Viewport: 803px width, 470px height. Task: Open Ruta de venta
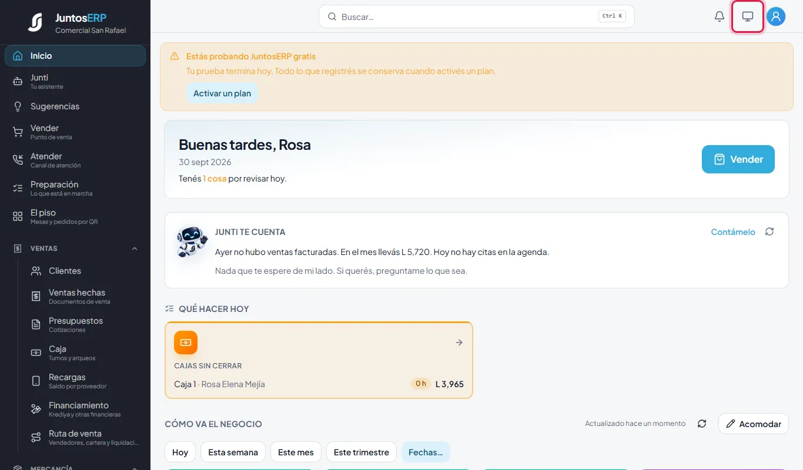click(84, 437)
